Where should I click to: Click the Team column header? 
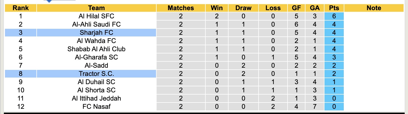click(x=96, y=8)
